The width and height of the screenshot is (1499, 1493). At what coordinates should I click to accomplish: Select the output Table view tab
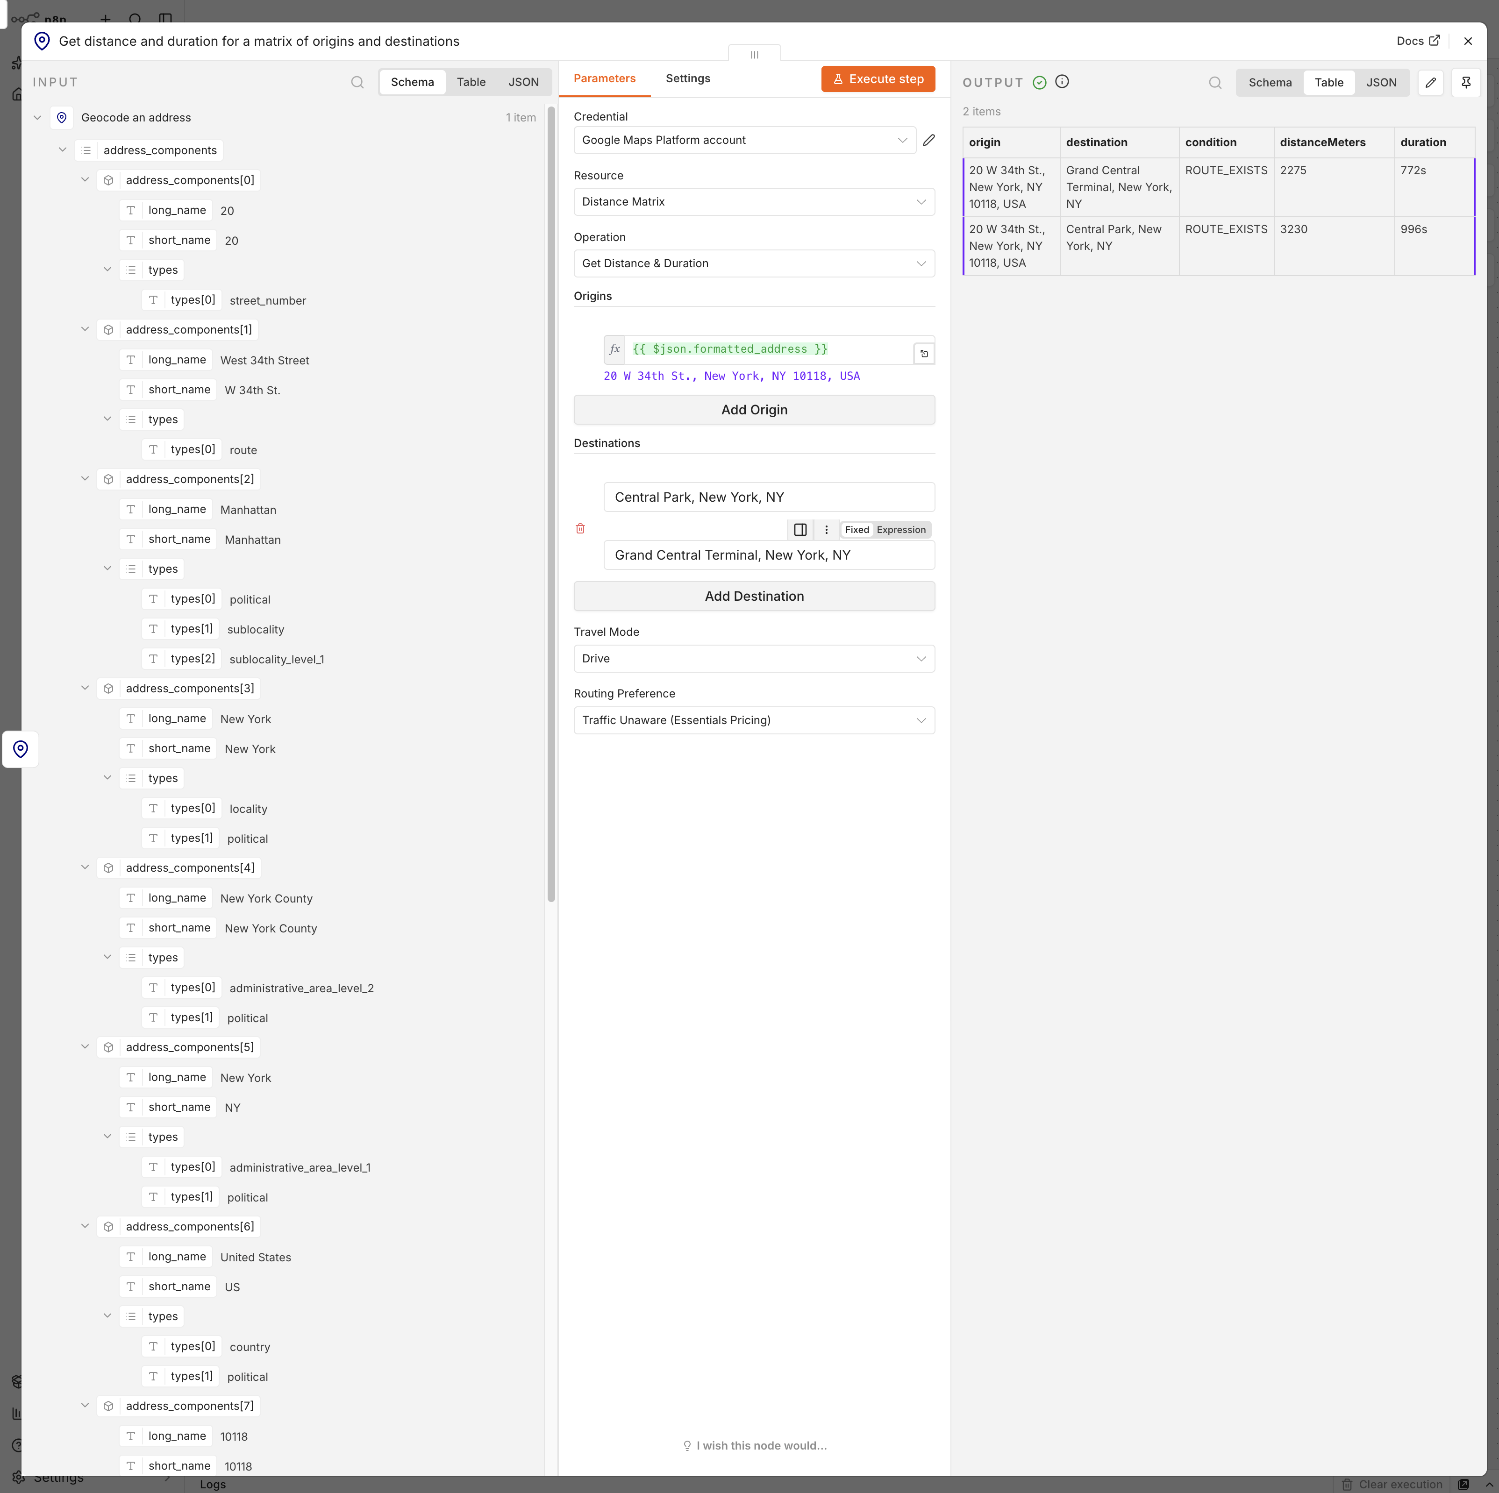pyautogui.click(x=1328, y=83)
